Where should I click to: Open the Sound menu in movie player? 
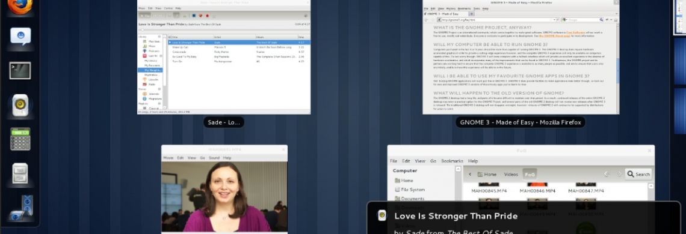[214, 158]
